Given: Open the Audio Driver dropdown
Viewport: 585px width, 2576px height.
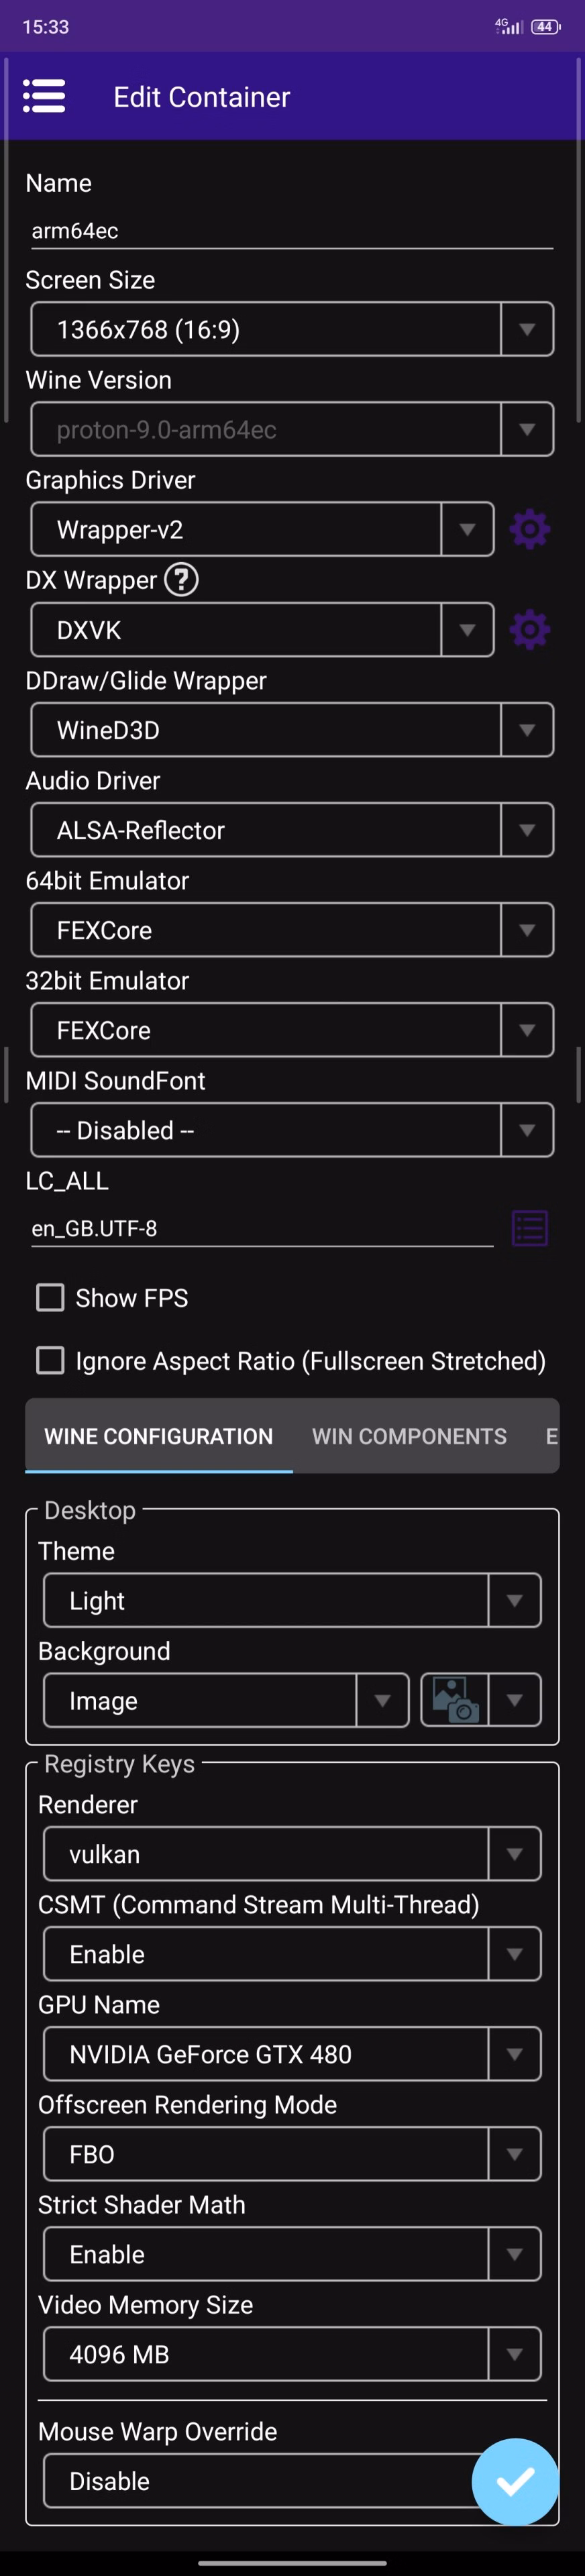Looking at the screenshot, I should click(292, 830).
